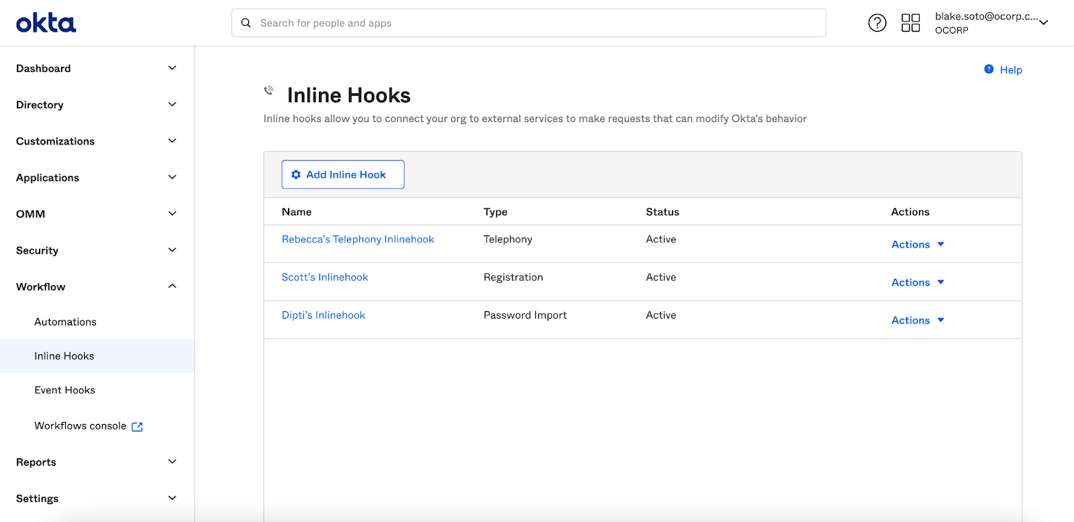Click the Add Inline Hook button
1074x522 pixels.
[x=343, y=174]
